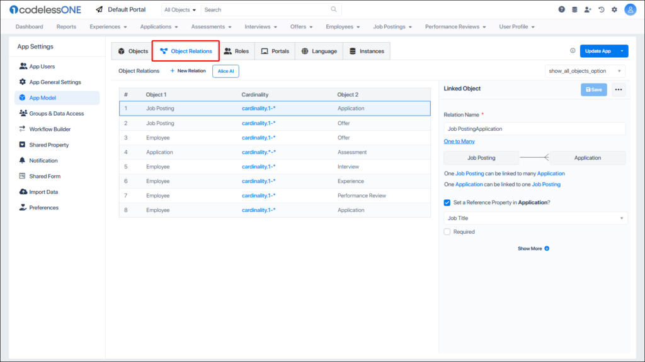The height and width of the screenshot is (362, 645).
Task: Expand the User Profile menu
Action: 517,26
